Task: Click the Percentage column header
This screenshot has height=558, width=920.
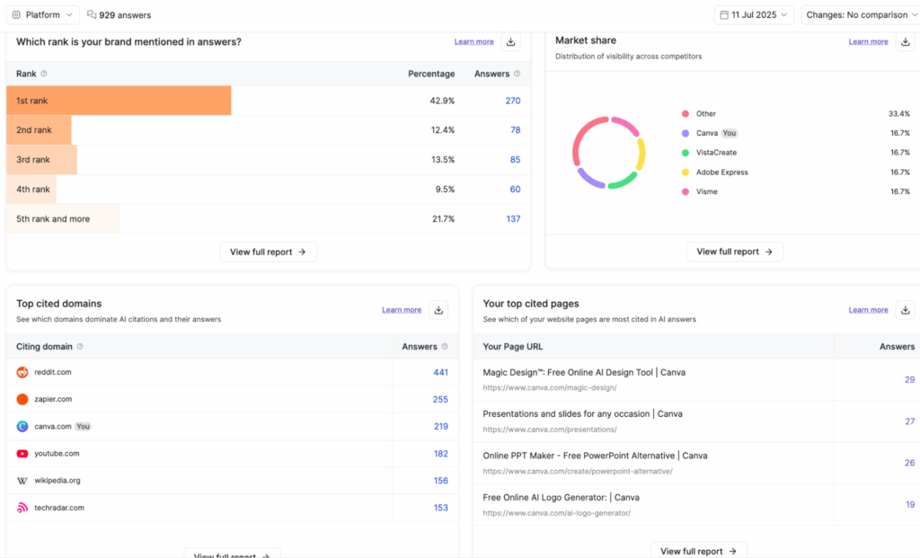Action: tap(431, 74)
